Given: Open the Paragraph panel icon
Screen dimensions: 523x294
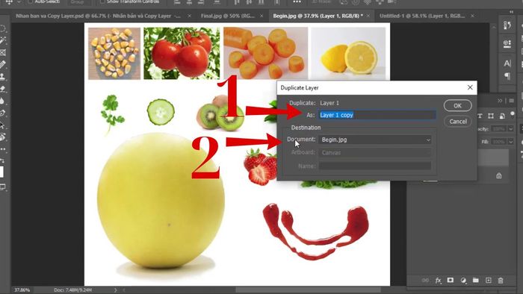Looking at the screenshot, I should tap(507, 76).
